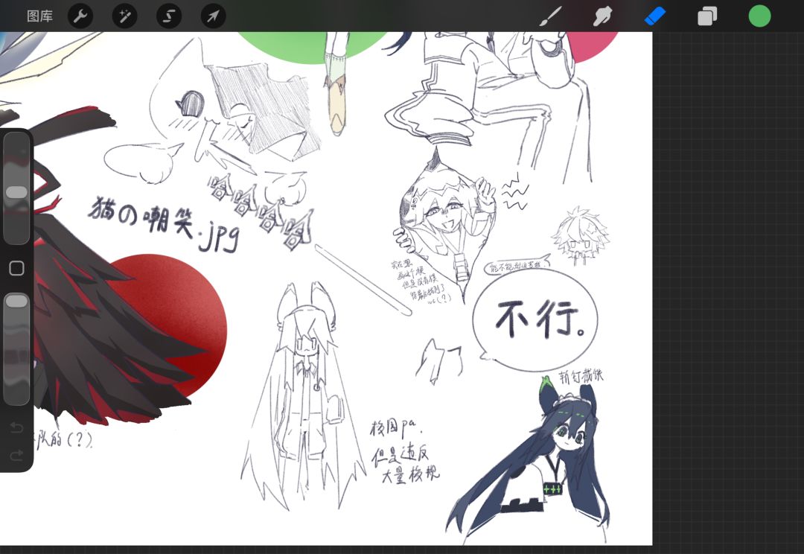Undo the last stroke with sidebar arrow
804x554 pixels.
tap(16, 427)
